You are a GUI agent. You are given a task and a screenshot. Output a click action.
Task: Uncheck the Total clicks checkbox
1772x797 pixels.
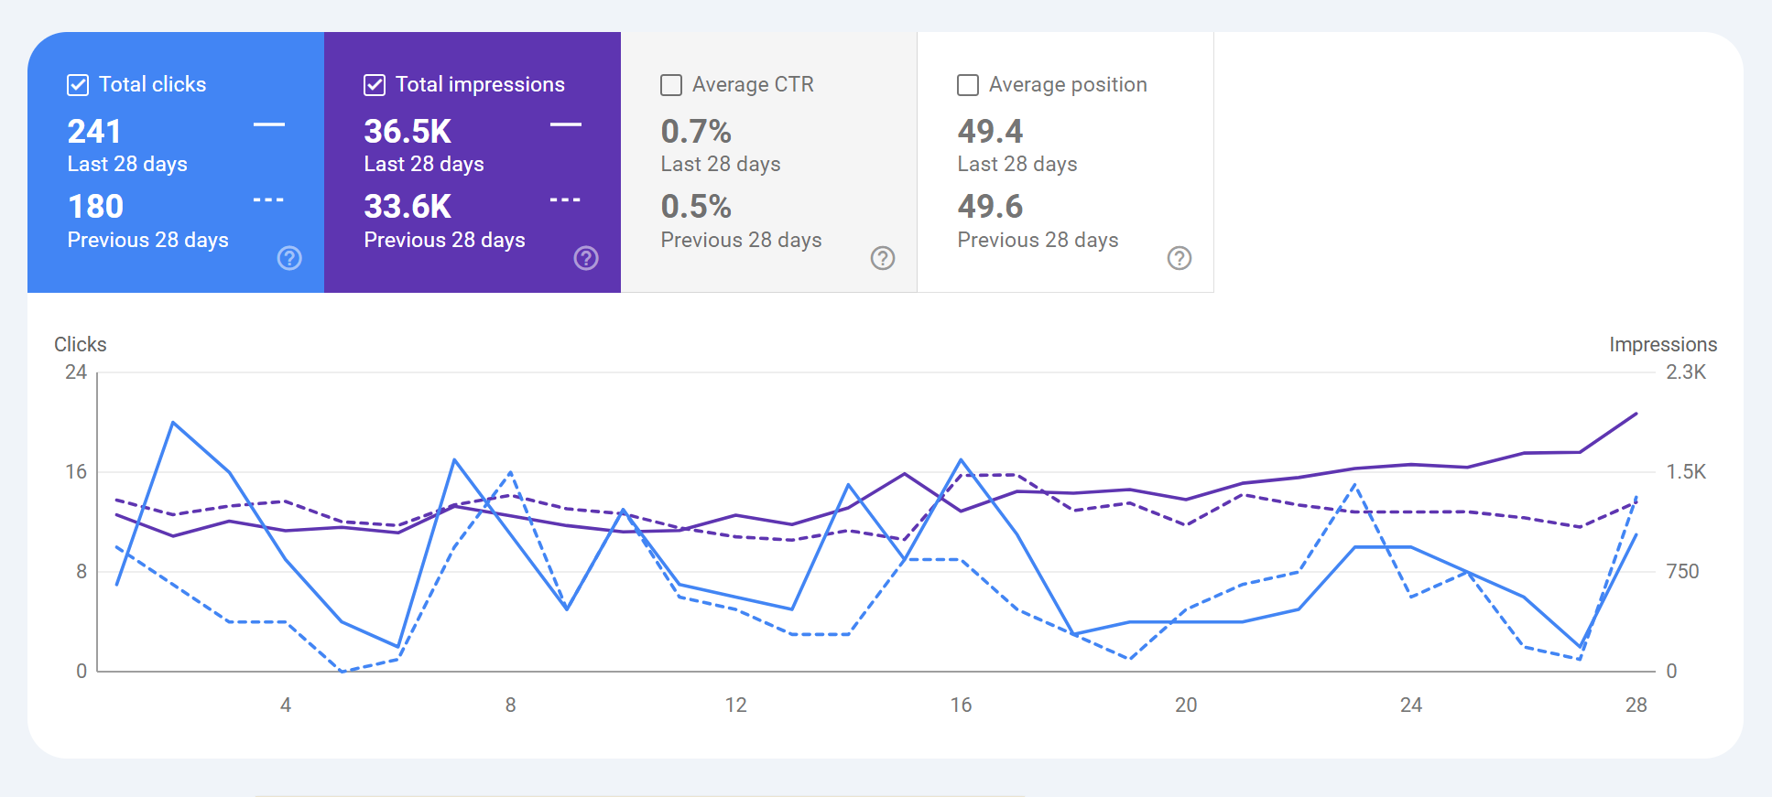coord(78,85)
